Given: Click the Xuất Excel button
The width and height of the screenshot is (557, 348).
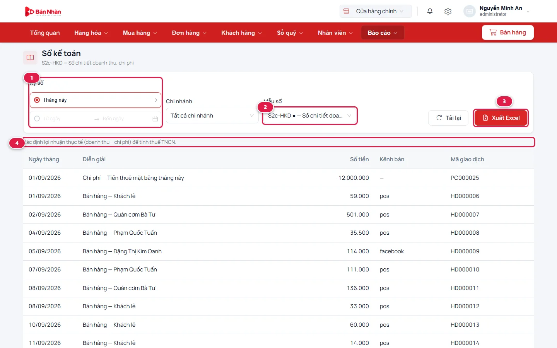Looking at the screenshot, I should 501,118.
